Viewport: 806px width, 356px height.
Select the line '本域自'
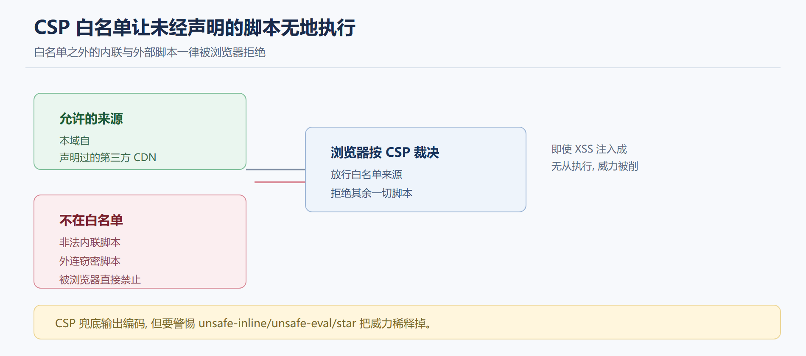click(x=75, y=141)
